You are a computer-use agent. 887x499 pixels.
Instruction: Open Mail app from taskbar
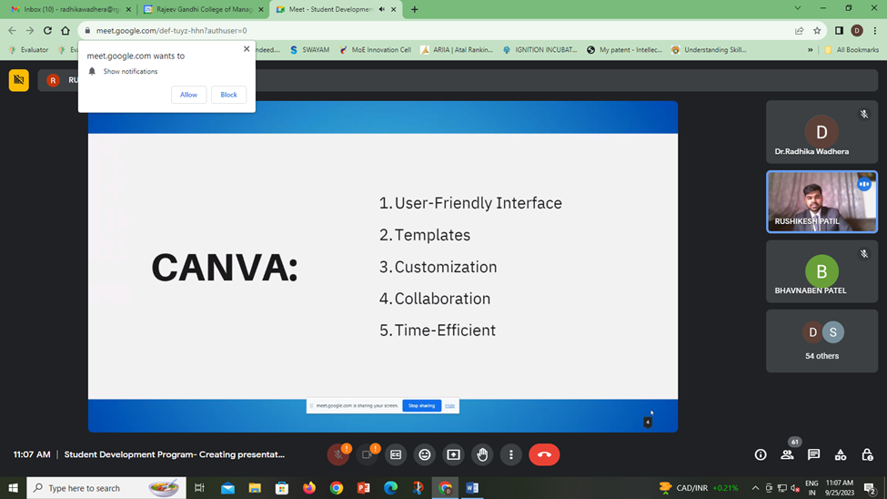coord(227,488)
